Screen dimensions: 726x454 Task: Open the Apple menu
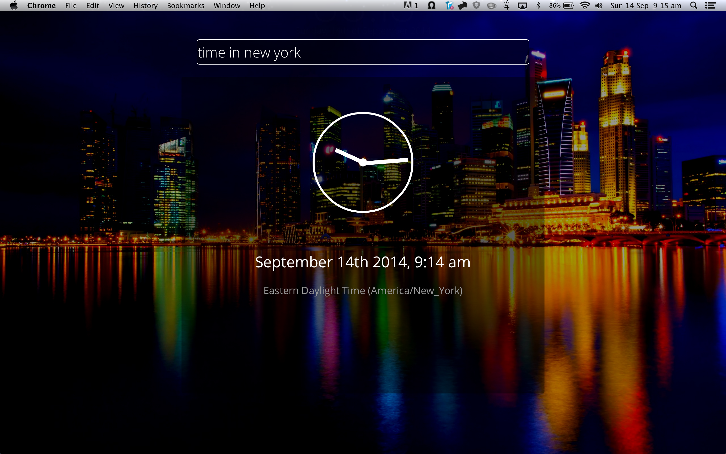click(14, 5)
